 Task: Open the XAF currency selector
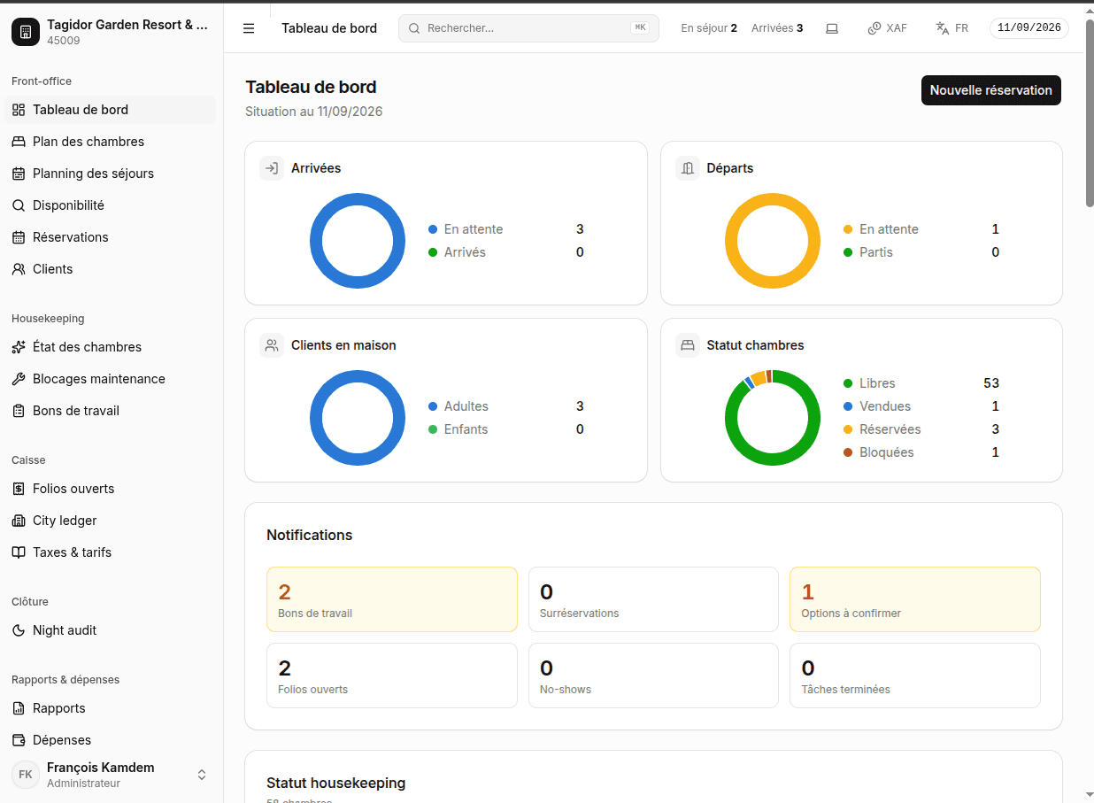(x=888, y=28)
